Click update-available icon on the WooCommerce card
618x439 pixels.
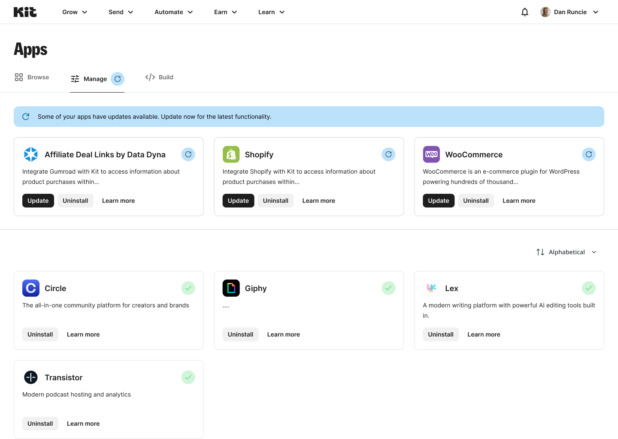pos(589,154)
